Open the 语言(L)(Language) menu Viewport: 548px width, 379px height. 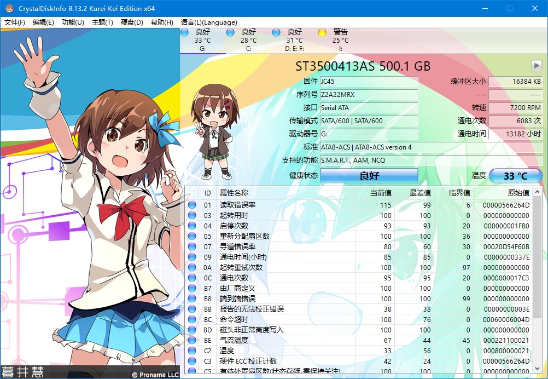point(210,22)
